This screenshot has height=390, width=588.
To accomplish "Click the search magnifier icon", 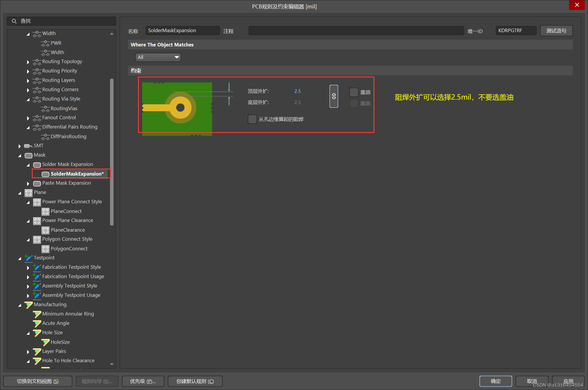I will point(14,21).
